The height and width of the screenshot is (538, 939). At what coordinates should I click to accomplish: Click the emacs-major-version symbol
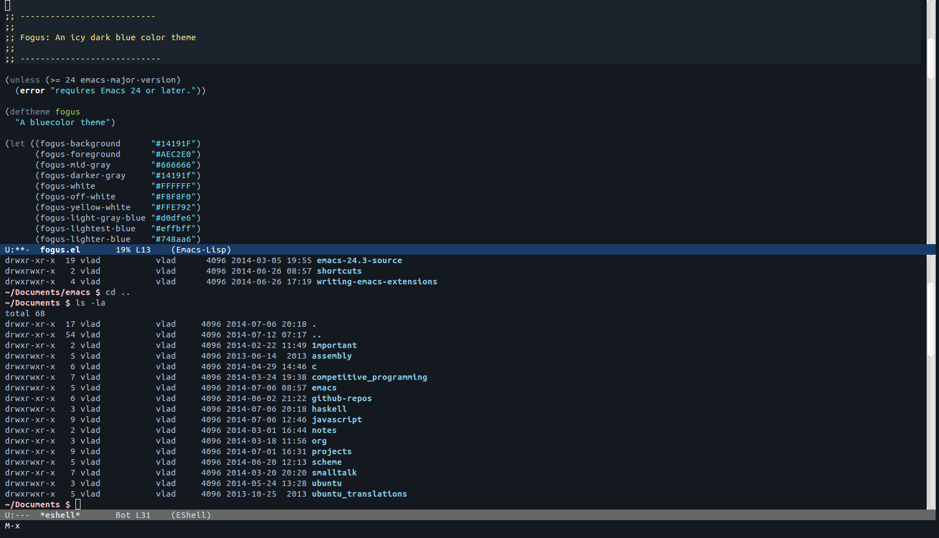(128, 80)
